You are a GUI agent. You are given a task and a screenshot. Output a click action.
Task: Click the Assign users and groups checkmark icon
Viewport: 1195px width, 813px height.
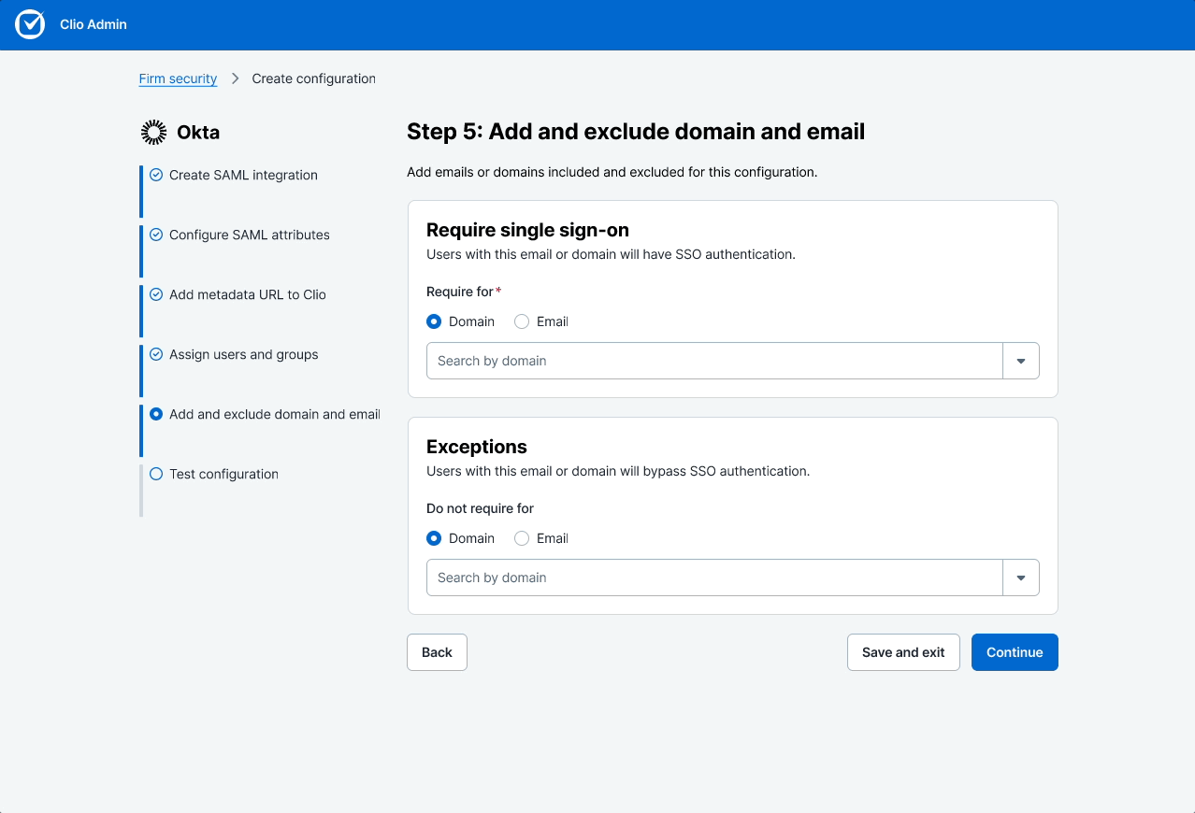click(x=156, y=354)
